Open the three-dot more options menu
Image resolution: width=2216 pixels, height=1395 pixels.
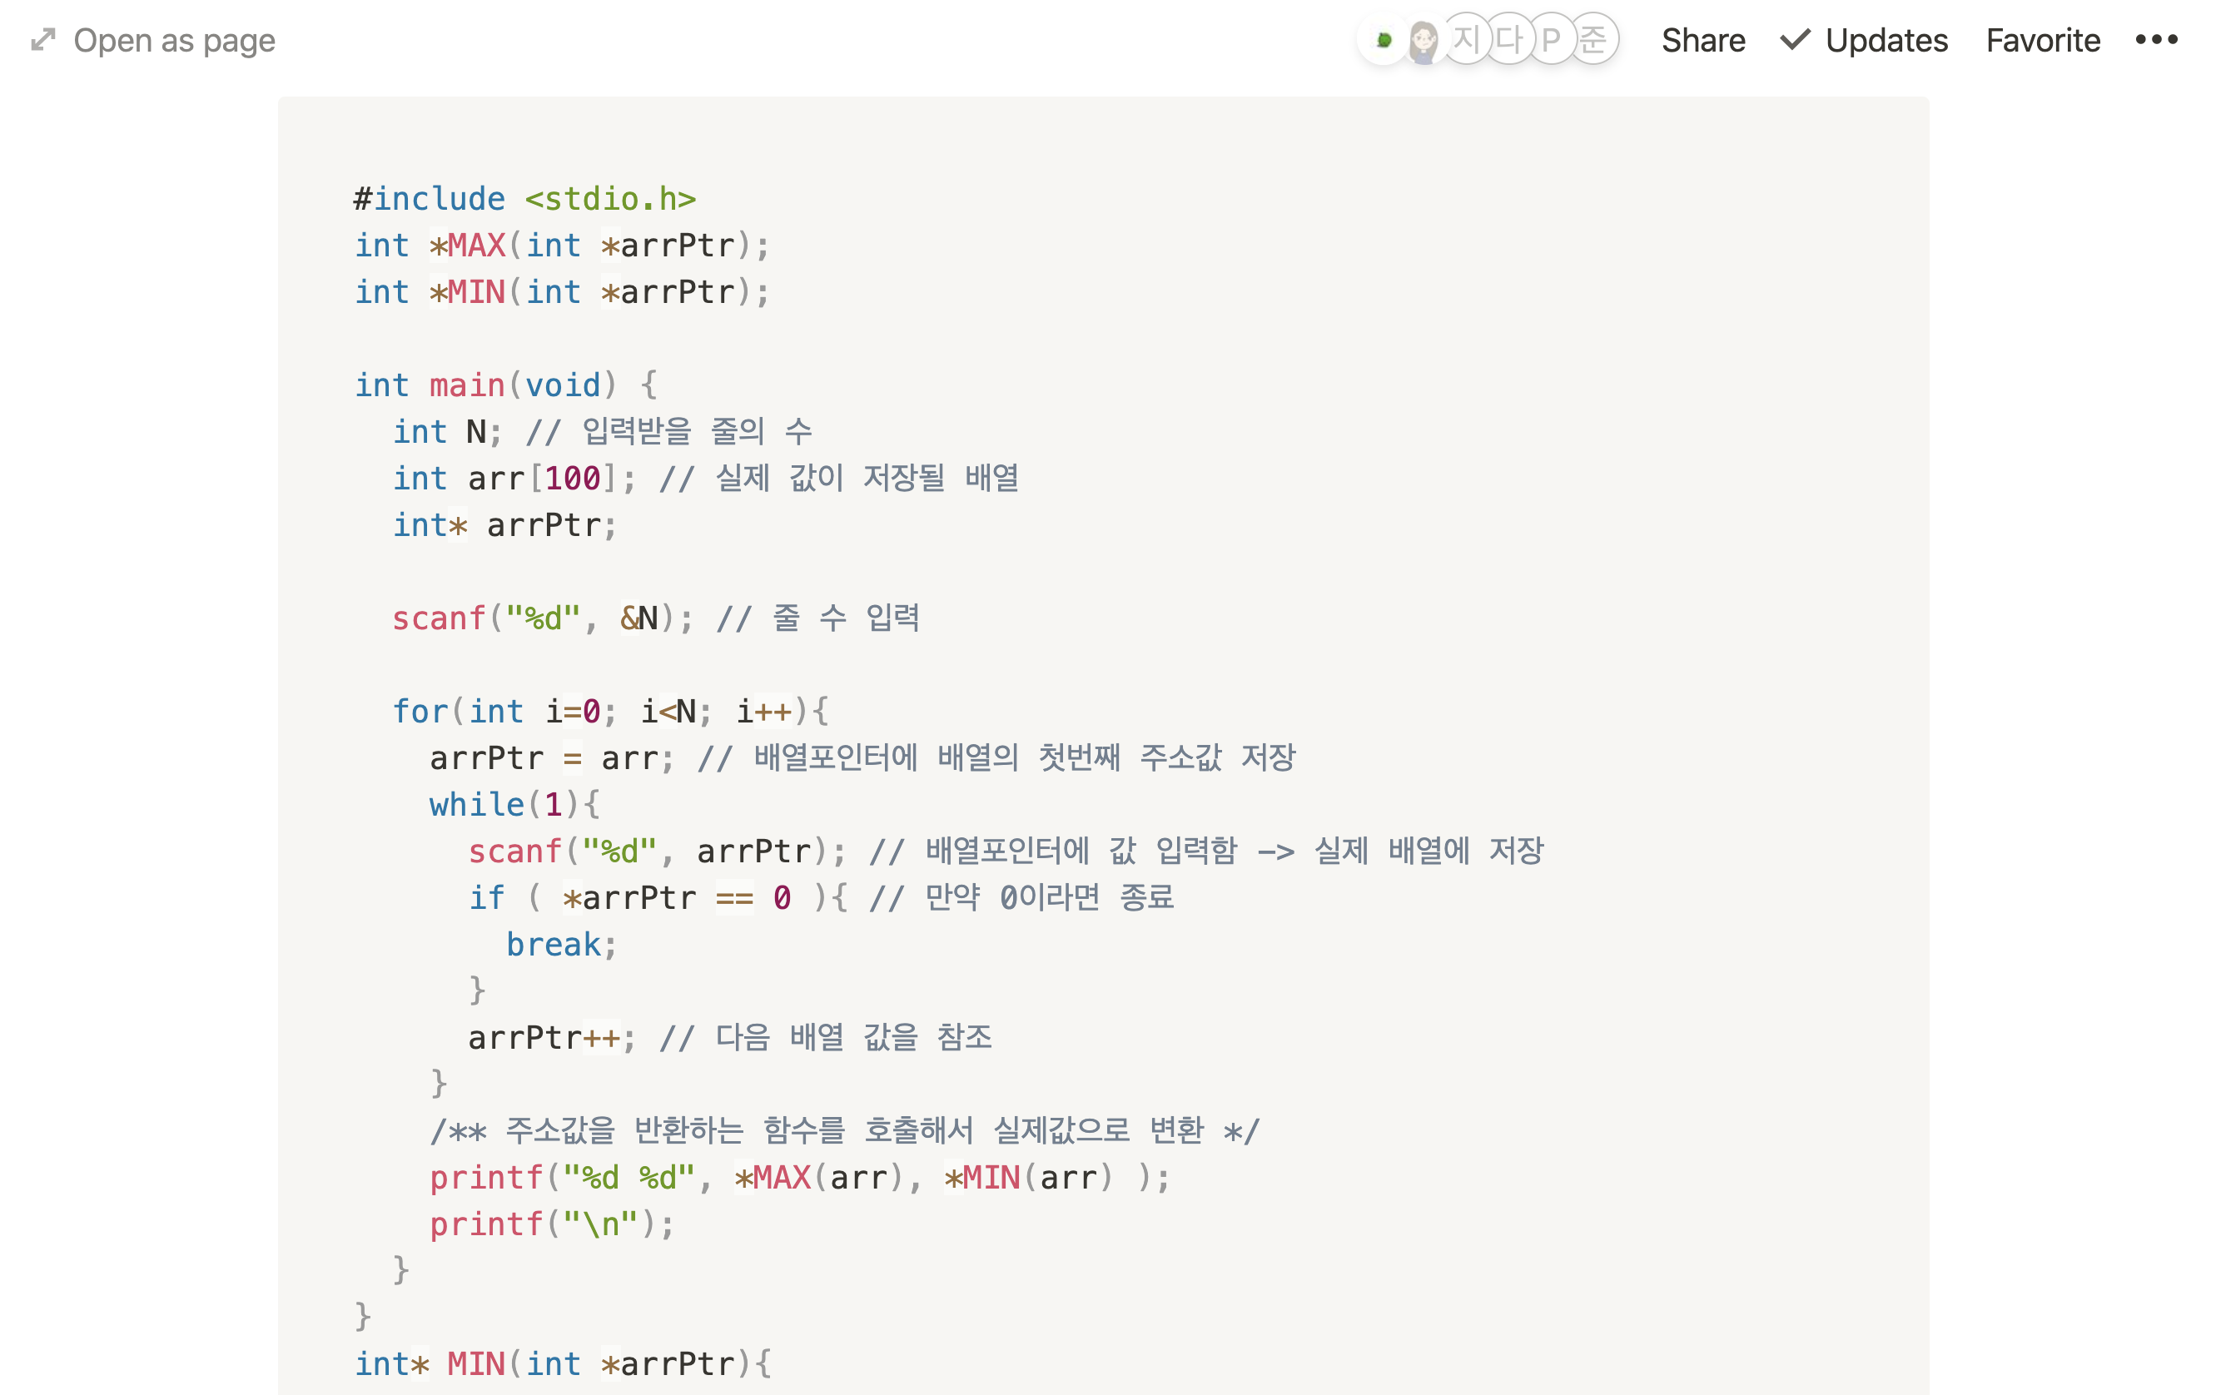click(x=2156, y=40)
